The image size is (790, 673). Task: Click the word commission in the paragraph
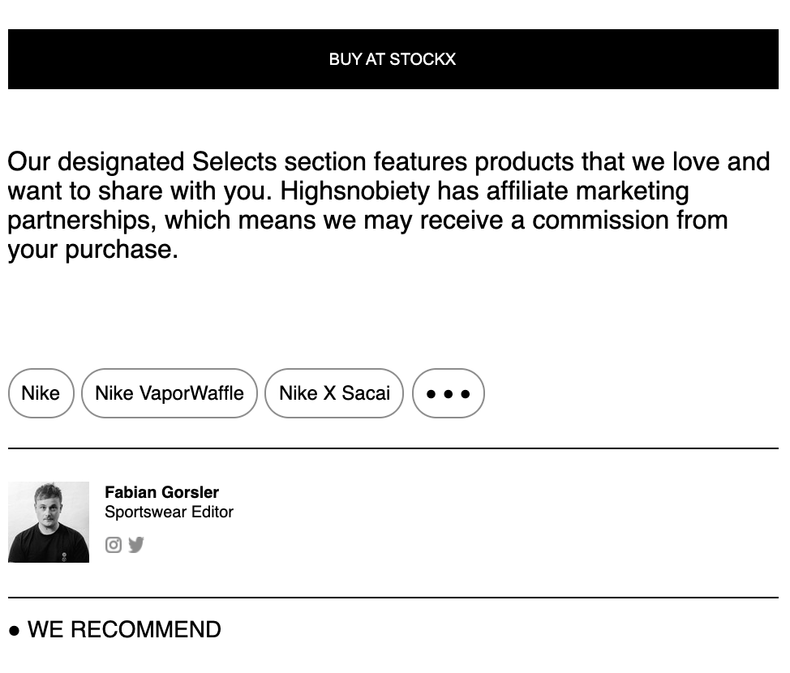pos(600,221)
